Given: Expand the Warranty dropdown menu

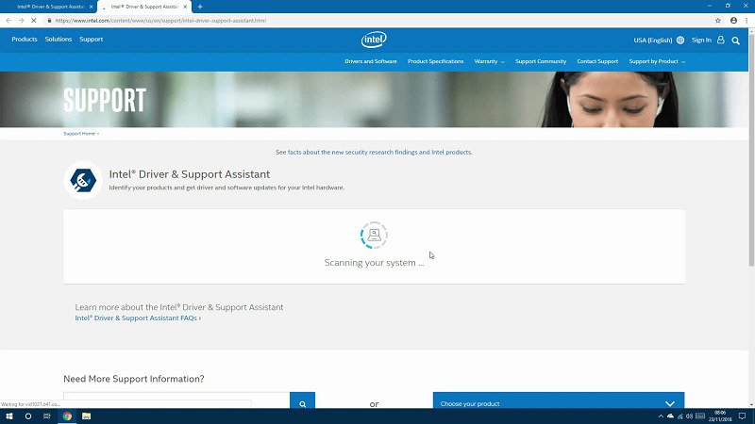Looking at the screenshot, I should pos(489,61).
